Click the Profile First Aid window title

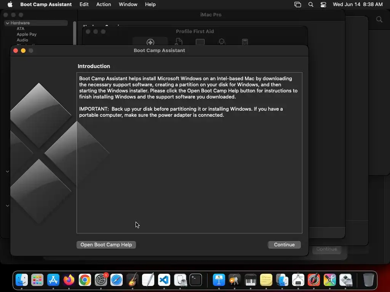coord(195,31)
